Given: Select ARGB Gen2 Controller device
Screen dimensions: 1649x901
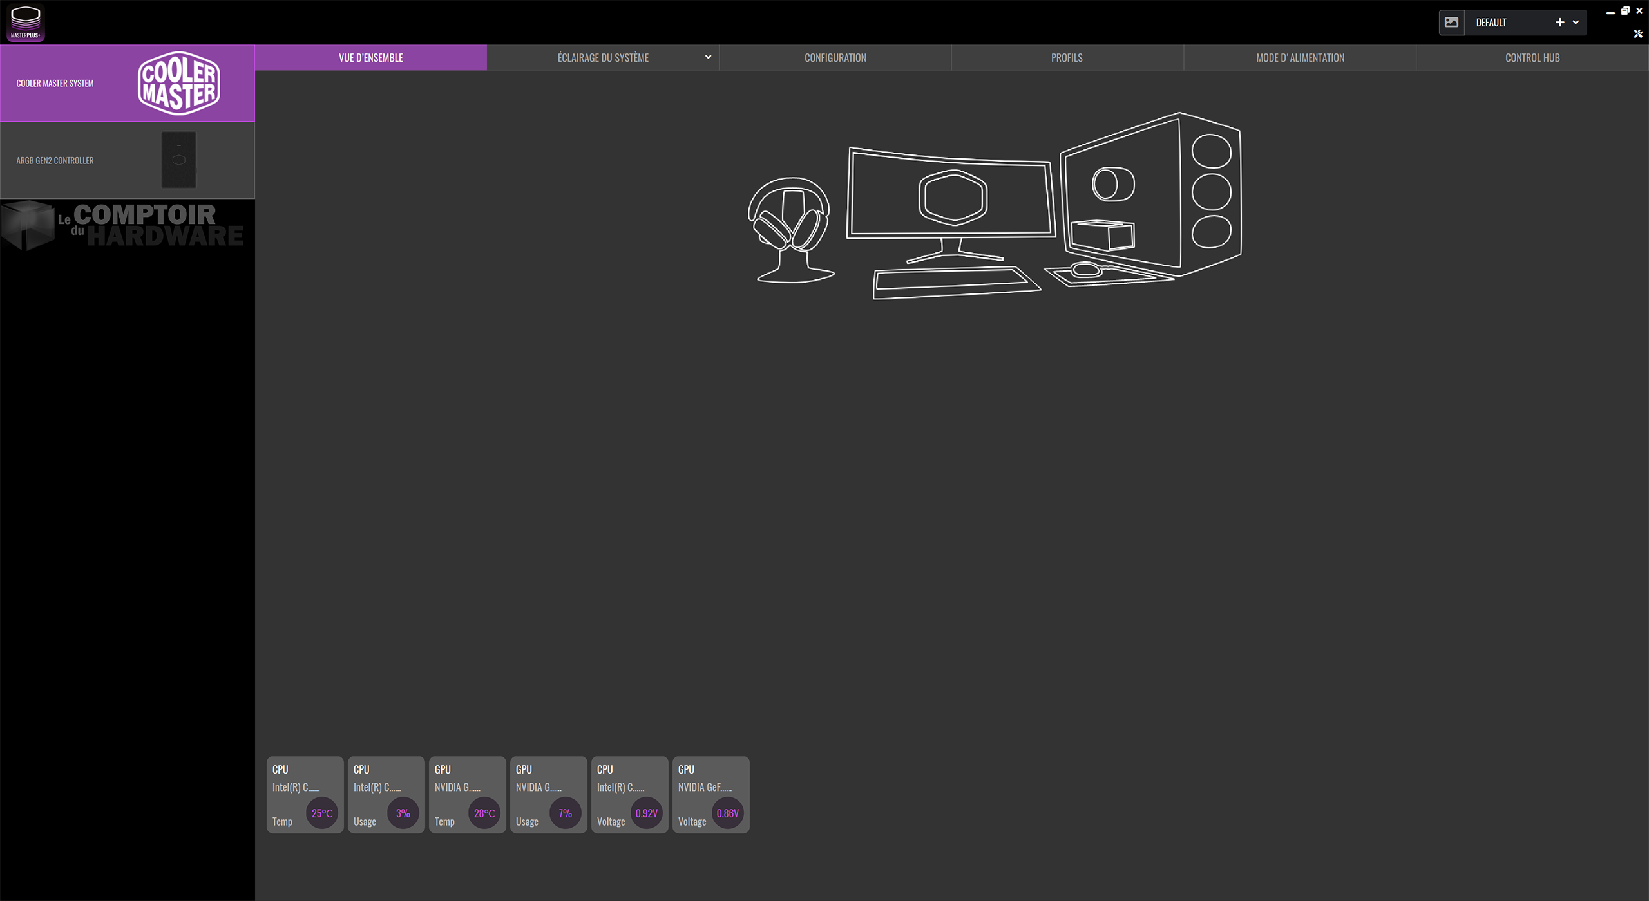Looking at the screenshot, I should 127,160.
